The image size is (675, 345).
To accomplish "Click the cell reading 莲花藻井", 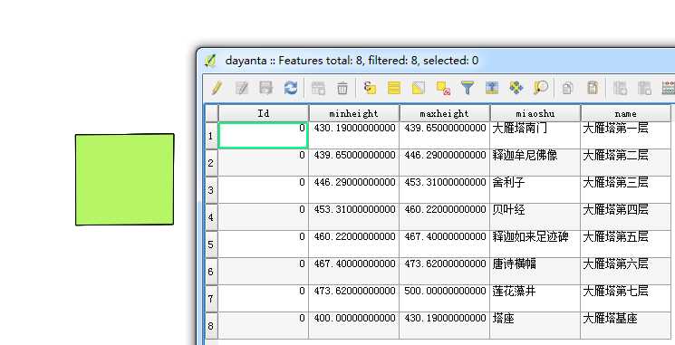I will [x=535, y=298].
